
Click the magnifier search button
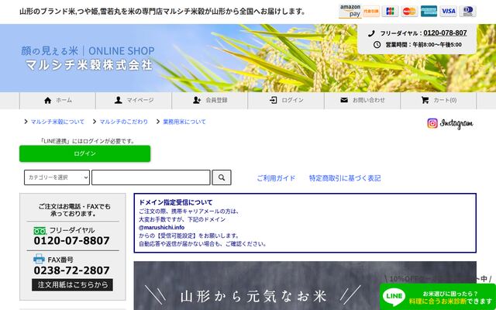click(x=222, y=177)
